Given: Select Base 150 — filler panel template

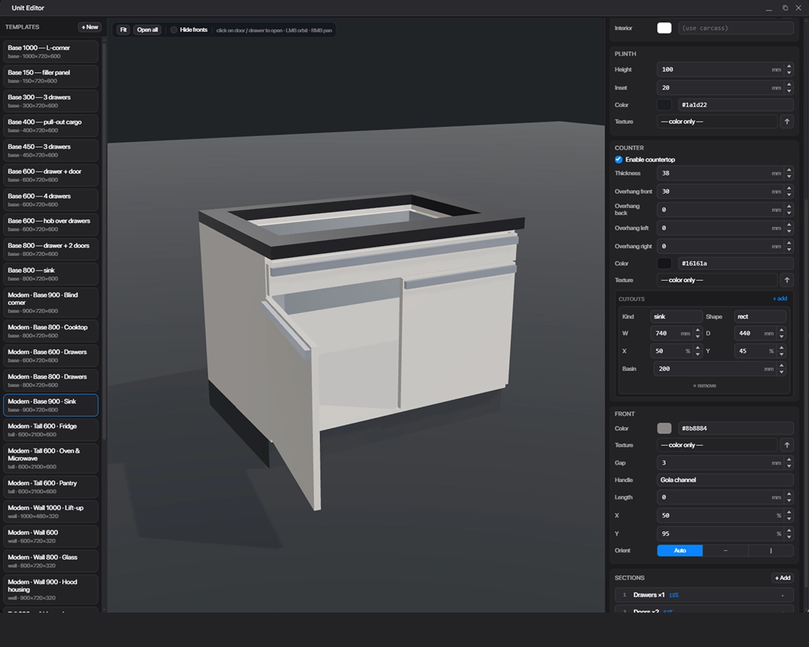Looking at the screenshot, I should [51, 76].
